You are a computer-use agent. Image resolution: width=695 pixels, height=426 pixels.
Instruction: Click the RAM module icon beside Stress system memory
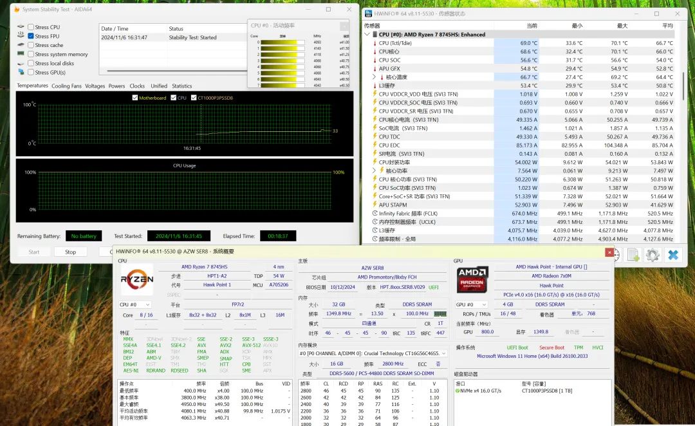click(x=21, y=53)
